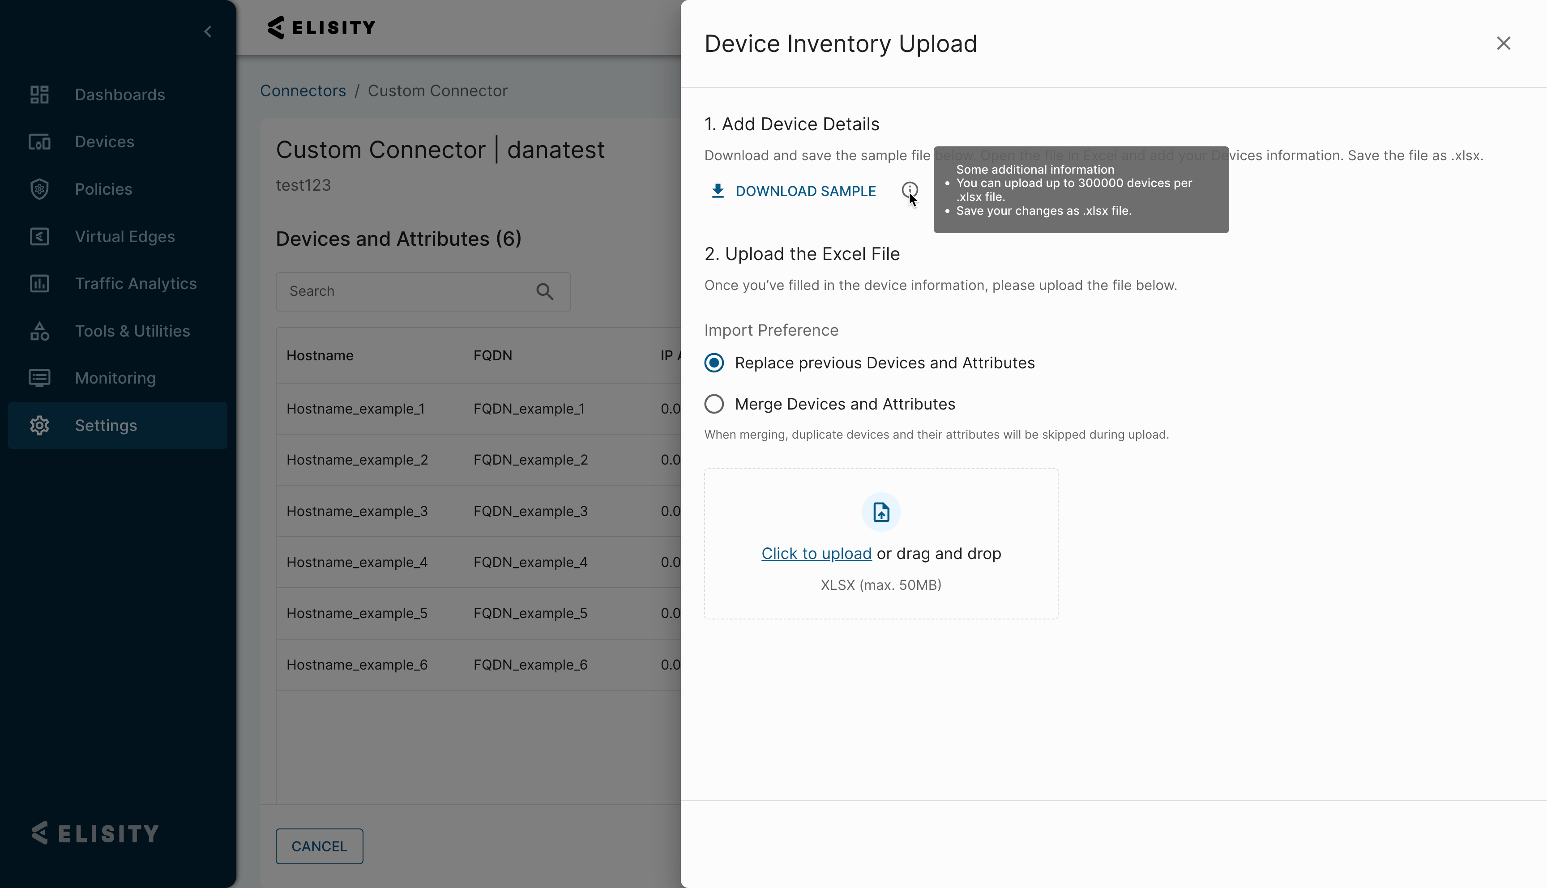Navigate to Policies section

point(104,189)
